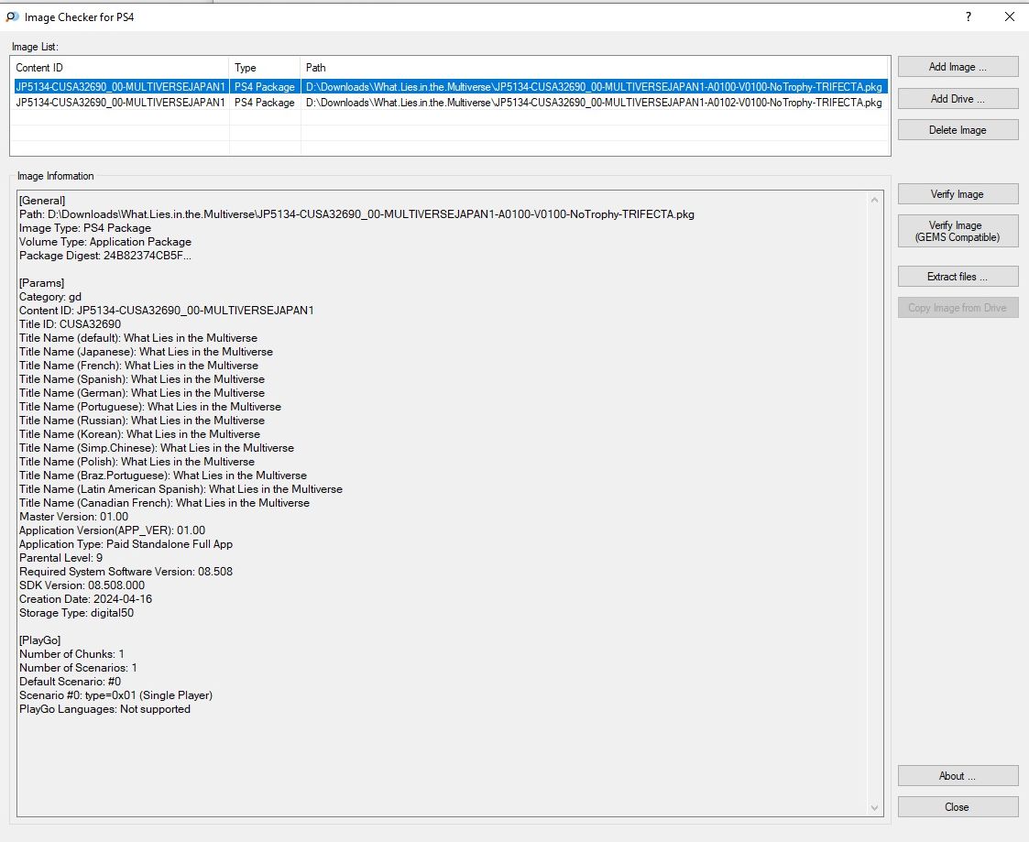
Task: Click the Application Type: Paid Standalone line
Action: pos(126,544)
